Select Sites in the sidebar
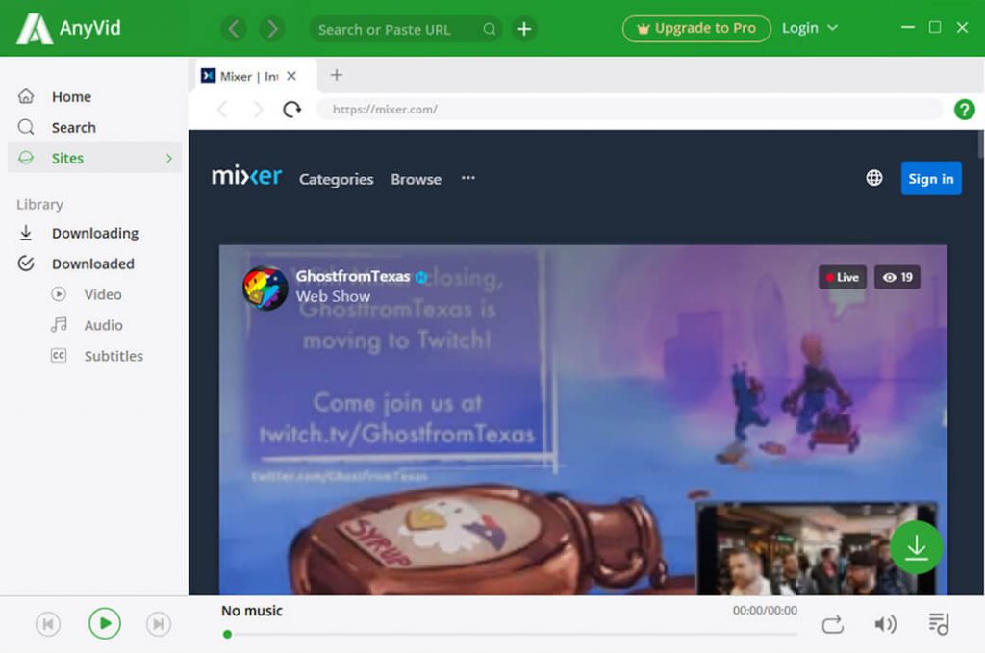 click(94, 158)
